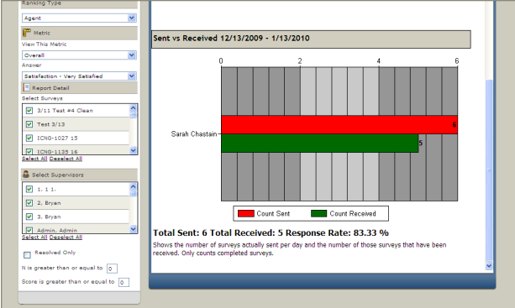
Task: Click the Select Supervisors person icon
Action: [26, 175]
